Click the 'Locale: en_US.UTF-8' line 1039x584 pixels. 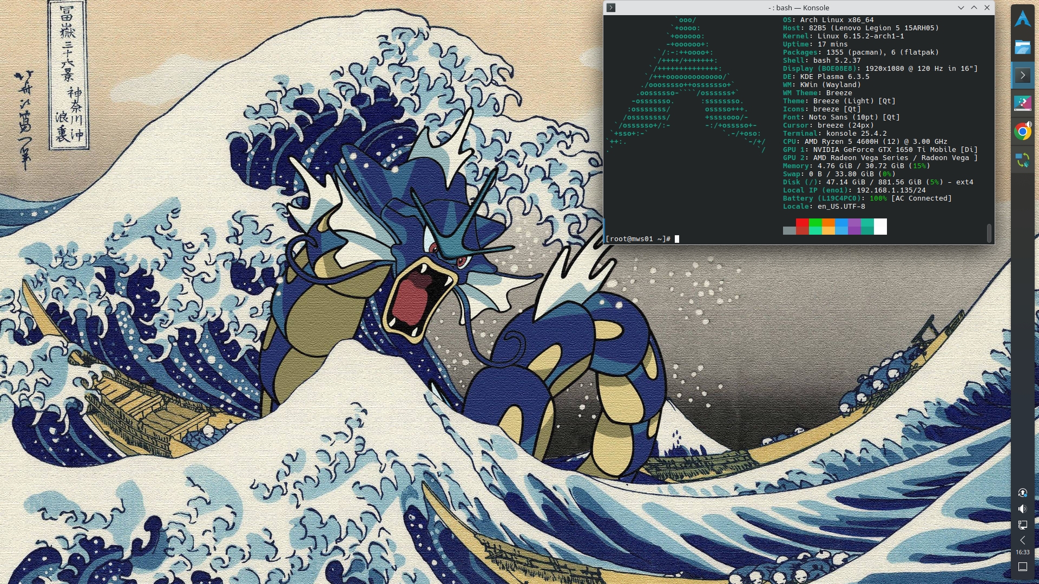(824, 207)
